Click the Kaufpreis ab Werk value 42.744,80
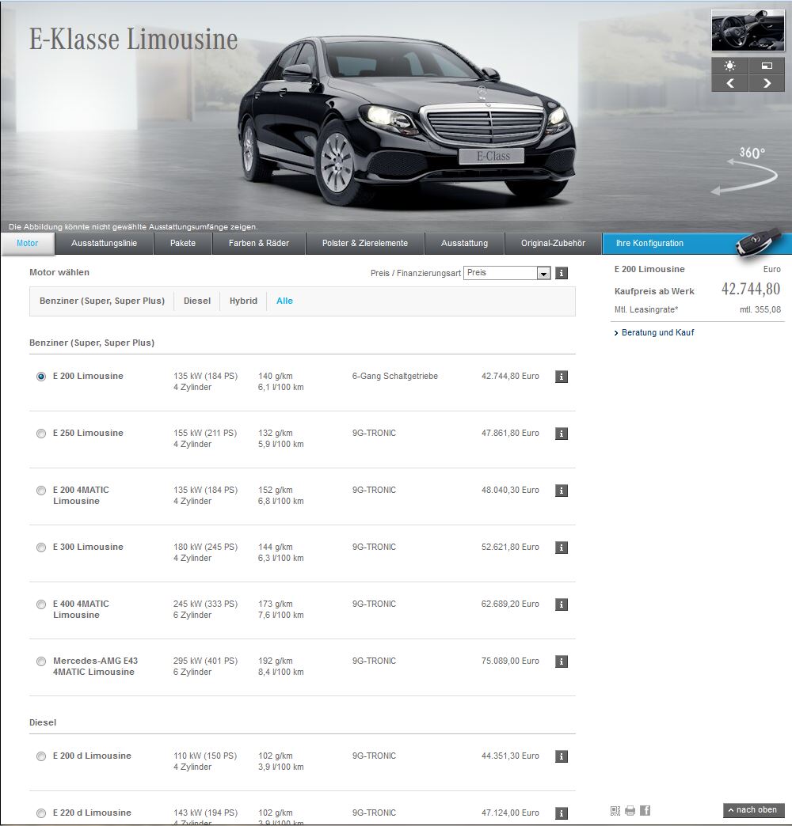The height and width of the screenshot is (826, 792). point(751,290)
